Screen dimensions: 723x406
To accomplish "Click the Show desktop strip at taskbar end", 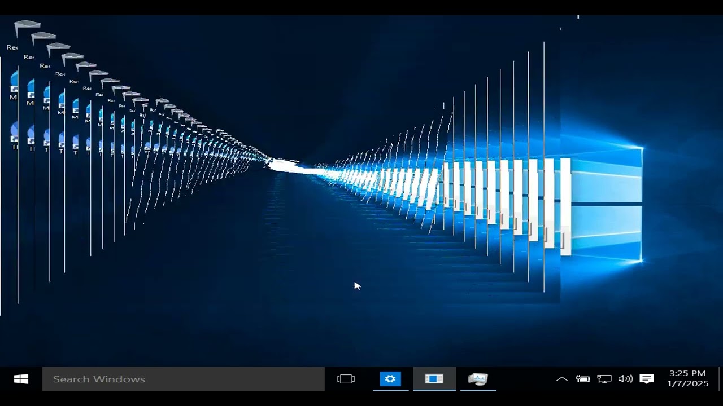I will (720, 379).
